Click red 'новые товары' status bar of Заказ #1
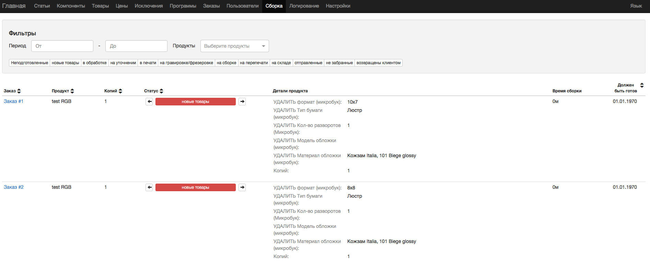650x266 pixels. (195, 102)
